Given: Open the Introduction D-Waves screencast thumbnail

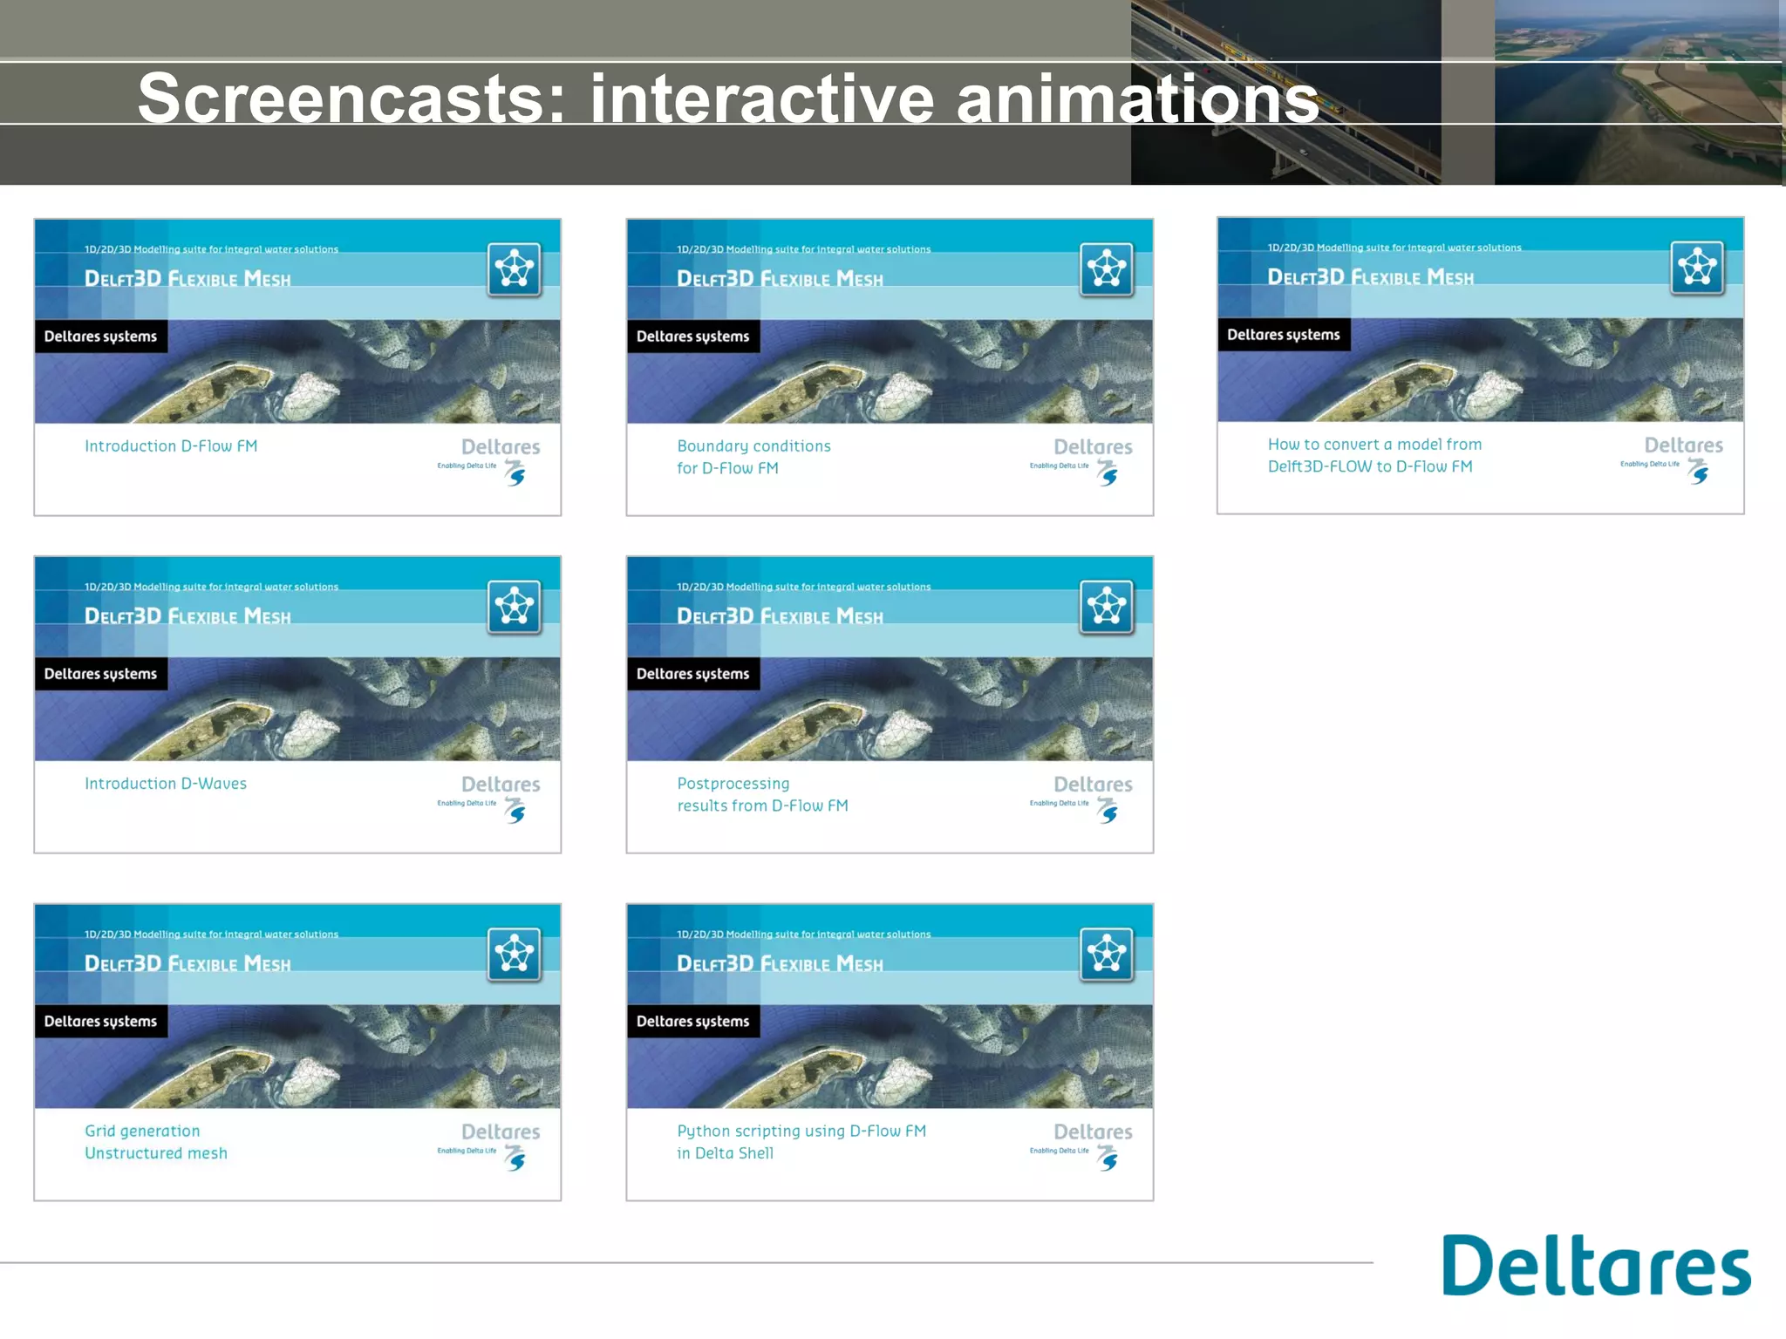Looking at the screenshot, I should 297,704.
